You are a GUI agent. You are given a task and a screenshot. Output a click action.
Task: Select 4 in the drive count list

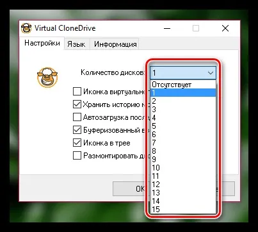pyautogui.click(x=183, y=117)
